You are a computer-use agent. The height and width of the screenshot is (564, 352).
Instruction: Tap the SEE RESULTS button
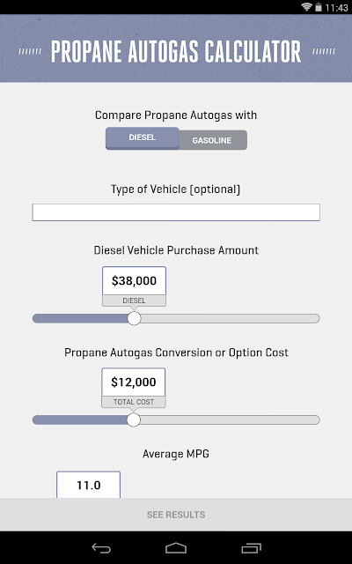point(176,515)
